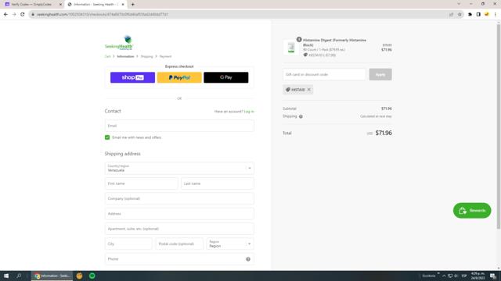Click the browser back arrow
The image size is (501, 281).
pyautogui.click(x=5, y=14)
